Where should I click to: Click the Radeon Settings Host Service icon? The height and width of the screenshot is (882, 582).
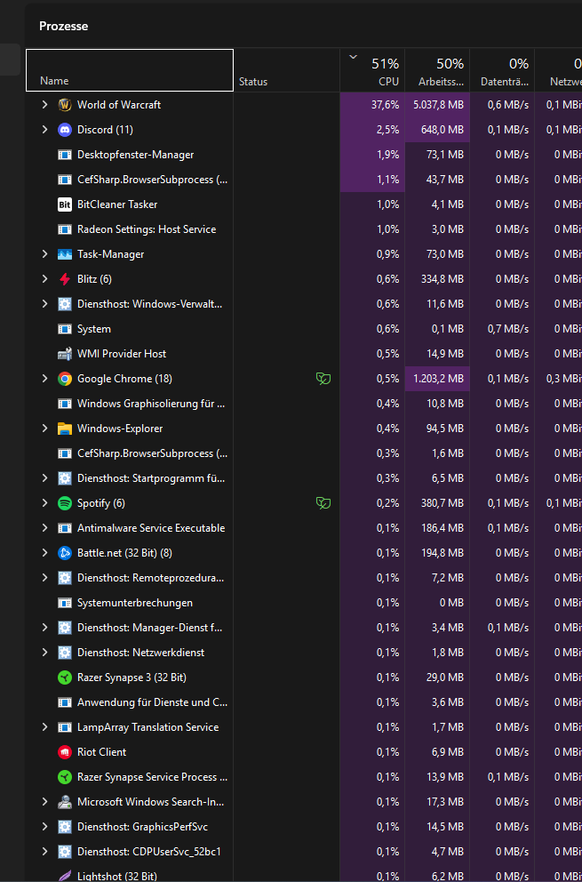tap(65, 229)
